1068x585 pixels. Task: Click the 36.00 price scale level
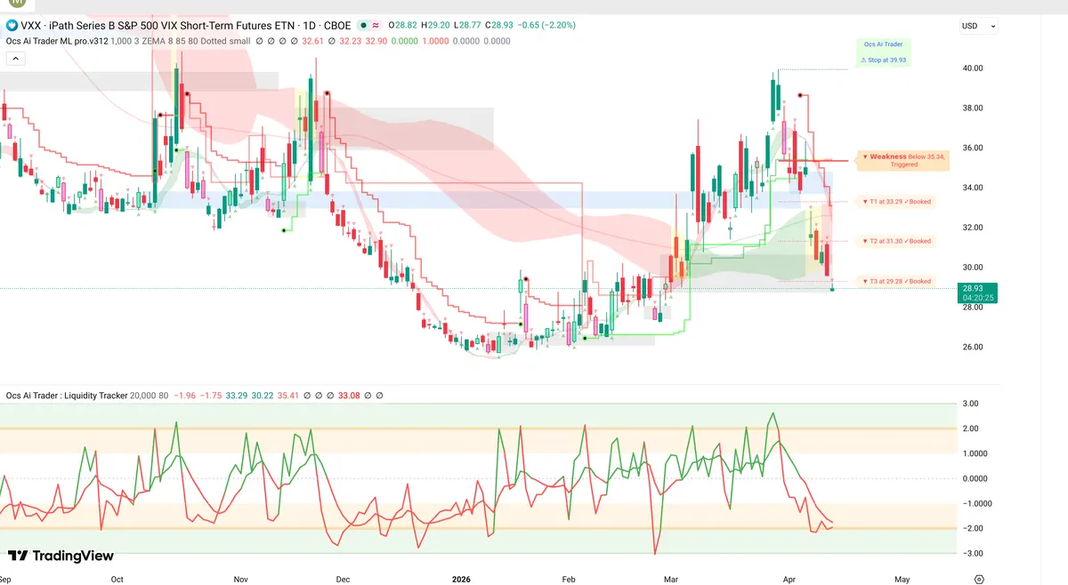coord(972,148)
